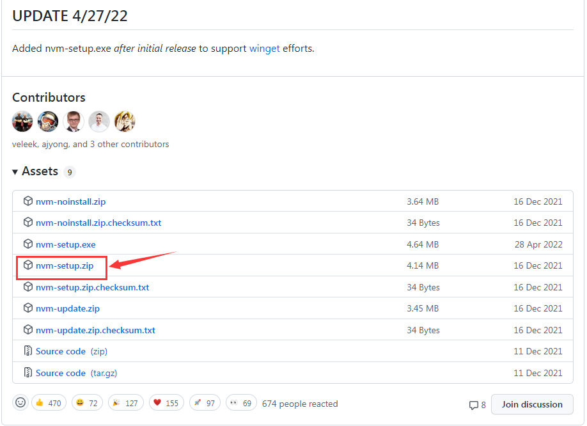Download nvm-update.zip.checksum.txt
This screenshot has height=426, width=587.
[x=95, y=330]
